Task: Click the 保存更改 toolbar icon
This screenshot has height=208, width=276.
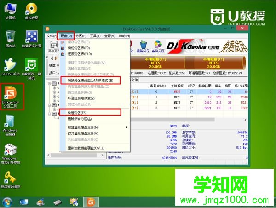Action: (x=53, y=46)
